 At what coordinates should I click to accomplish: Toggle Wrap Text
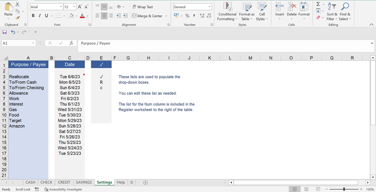tap(143, 7)
